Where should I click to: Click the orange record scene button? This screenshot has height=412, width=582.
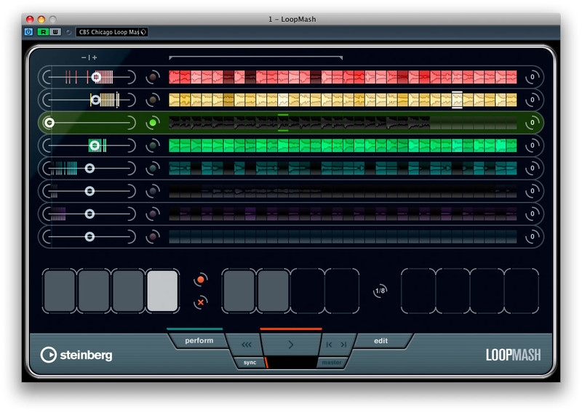point(201,280)
